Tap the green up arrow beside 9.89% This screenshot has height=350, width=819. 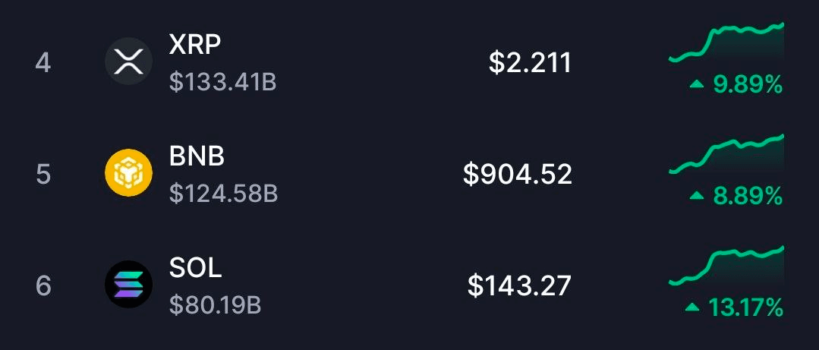(697, 85)
